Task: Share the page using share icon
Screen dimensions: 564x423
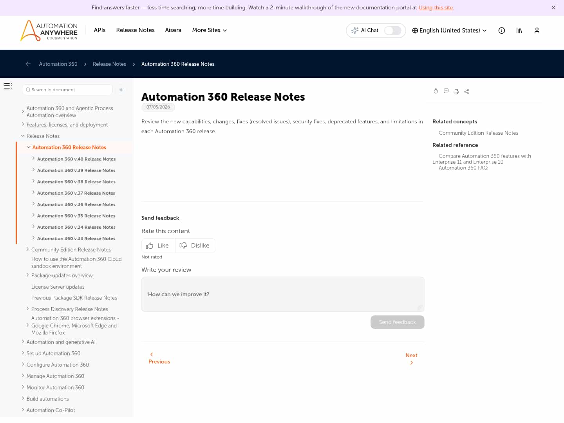Action: pyautogui.click(x=466, y=92)
